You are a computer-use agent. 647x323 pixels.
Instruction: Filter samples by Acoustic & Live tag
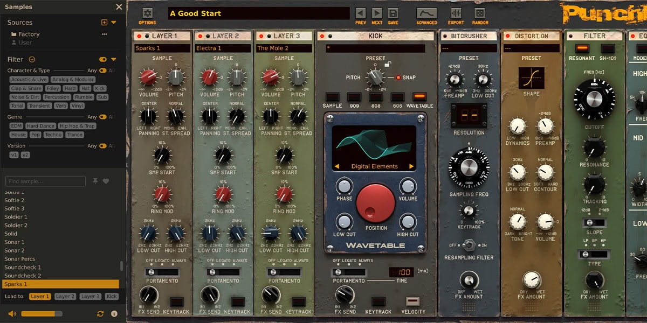[29, 80]
